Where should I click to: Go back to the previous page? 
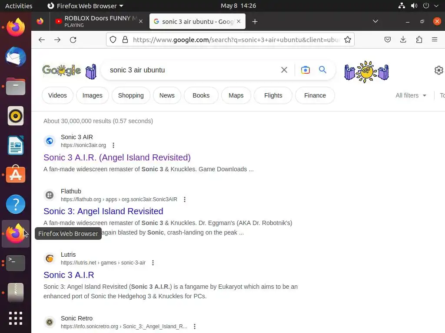(x=42, y=39)
